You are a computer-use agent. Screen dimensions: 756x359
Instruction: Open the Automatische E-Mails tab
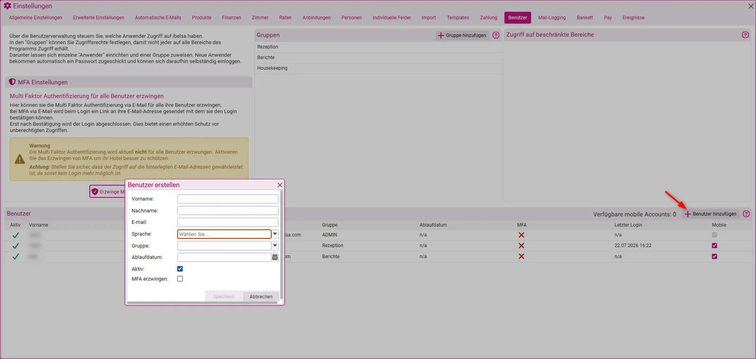[x=158, y=18]
